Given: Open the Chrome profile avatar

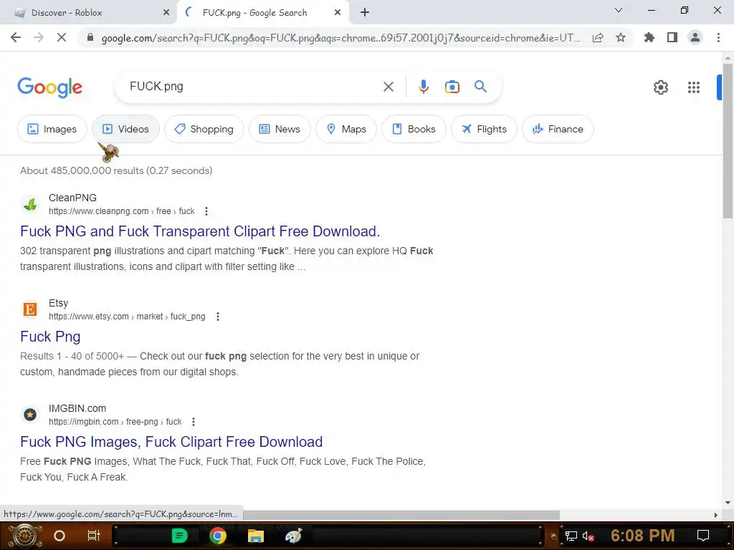Looking at the screenshot, I should coord(695,37).
